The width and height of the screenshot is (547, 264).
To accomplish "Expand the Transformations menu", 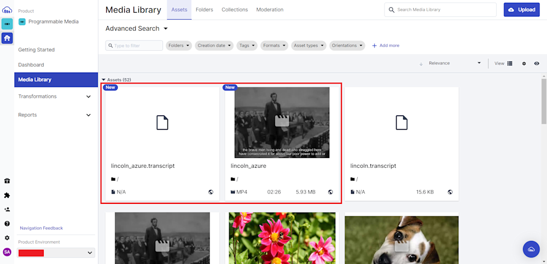I will [56, 96].
